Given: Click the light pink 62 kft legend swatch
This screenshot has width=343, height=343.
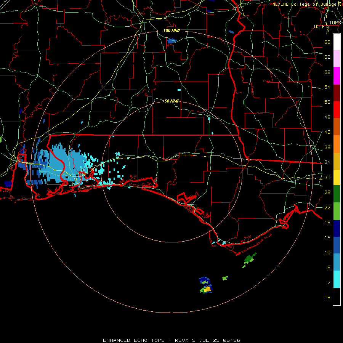Looking at the screenshot, I should (x=337, y=59).
